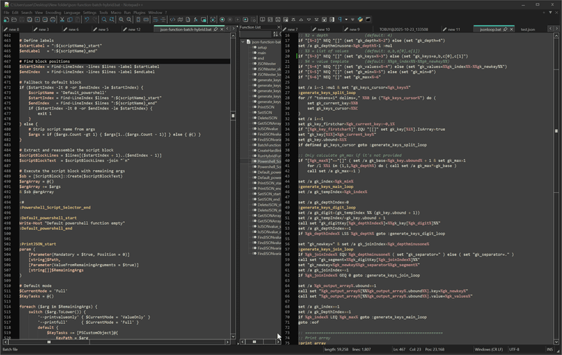562x355 pixels.
Task: Click the Undo toolbar icon
Action: [x=87, y=20]
